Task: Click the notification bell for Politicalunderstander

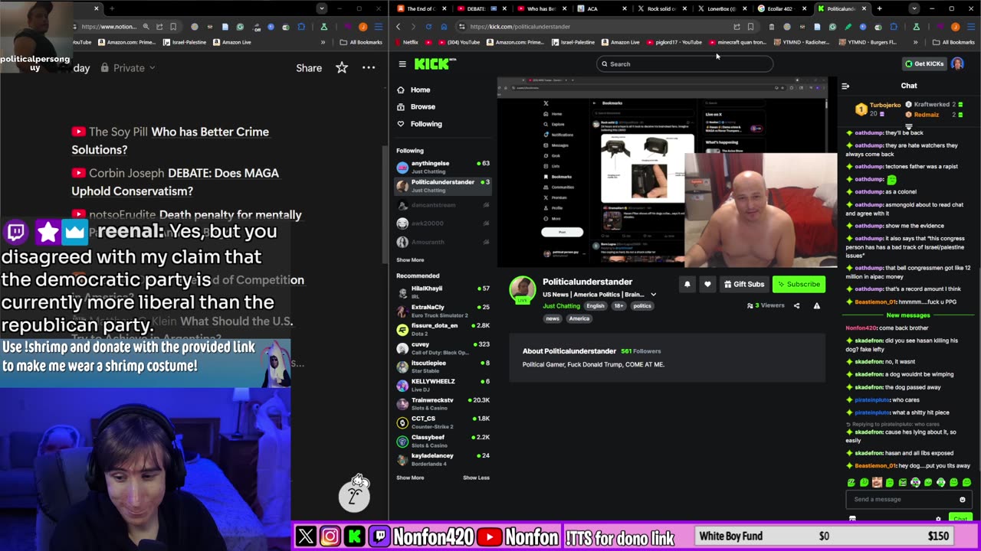Action: point(687,284)
